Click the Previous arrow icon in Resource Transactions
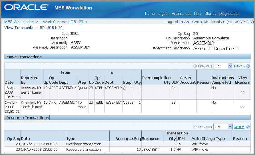 195,127
